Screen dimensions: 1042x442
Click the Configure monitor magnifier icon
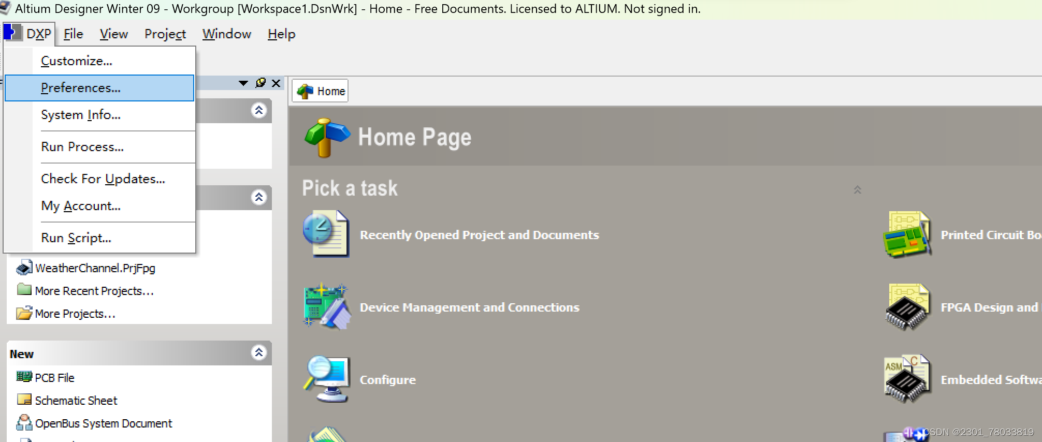coord(327,379)
